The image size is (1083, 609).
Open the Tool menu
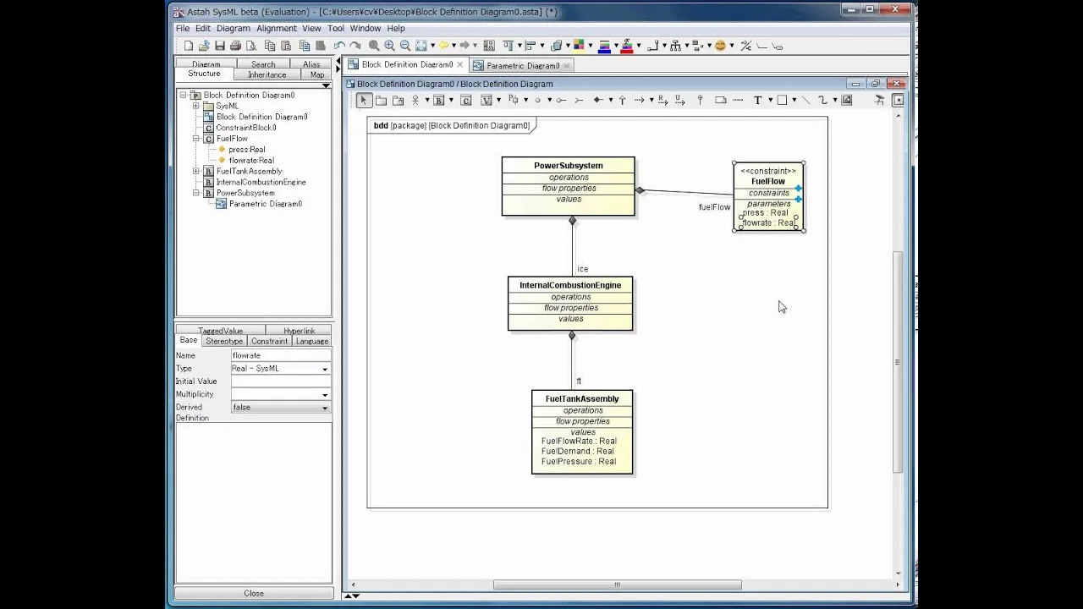[x=336, y=28]
